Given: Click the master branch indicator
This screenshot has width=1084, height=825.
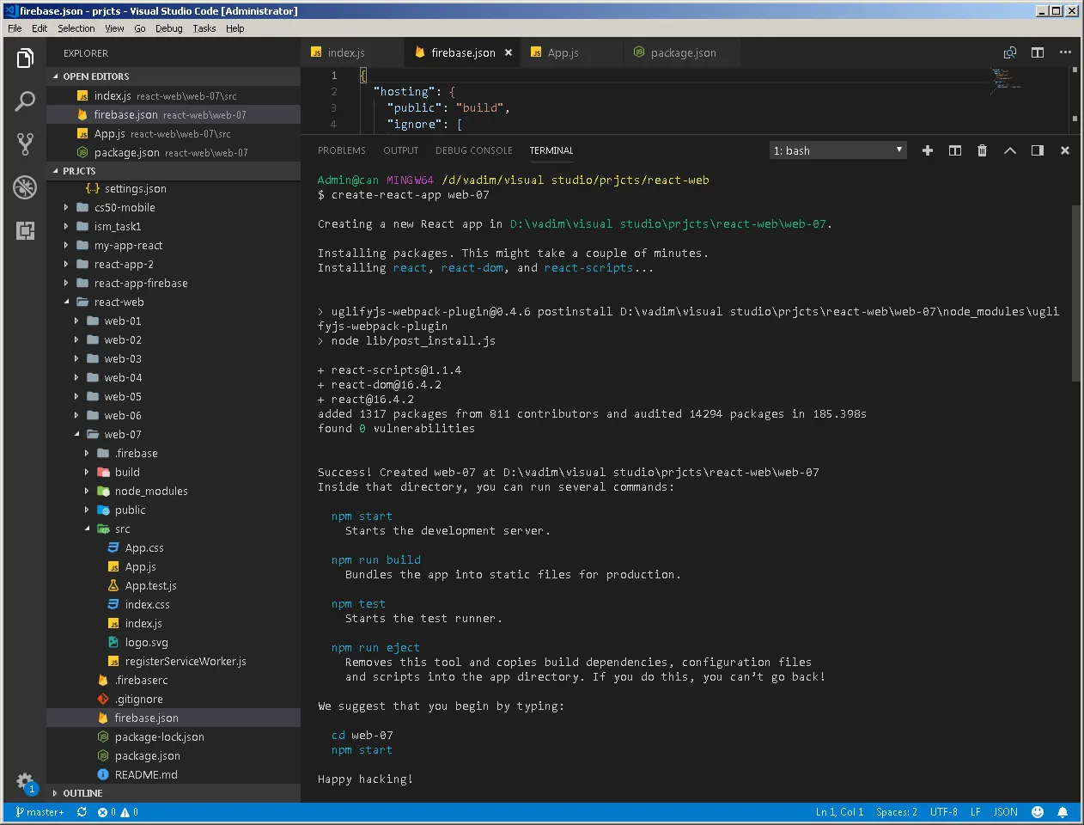Looking at the screenshot, I should pyautogui.click(x=40, y=812).
